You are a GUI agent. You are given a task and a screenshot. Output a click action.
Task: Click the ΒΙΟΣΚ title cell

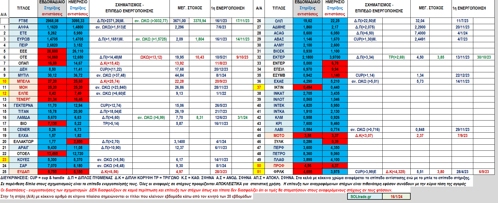279,51
